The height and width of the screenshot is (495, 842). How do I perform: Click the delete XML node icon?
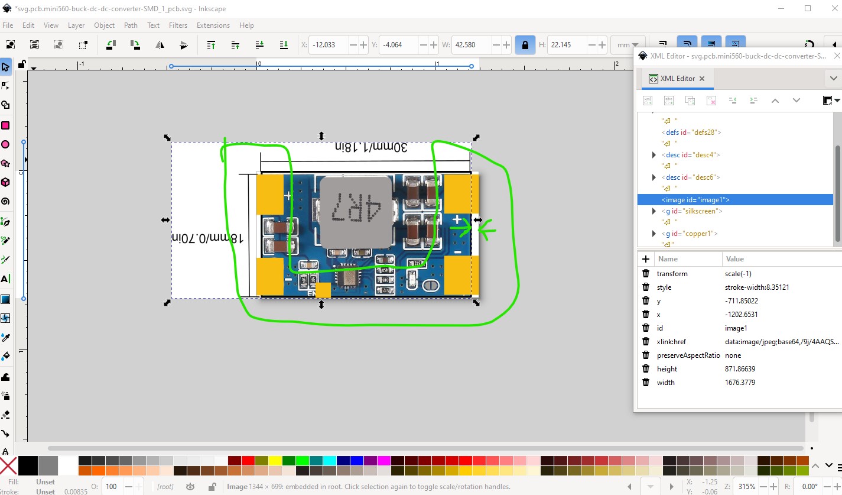click(711, 101)
